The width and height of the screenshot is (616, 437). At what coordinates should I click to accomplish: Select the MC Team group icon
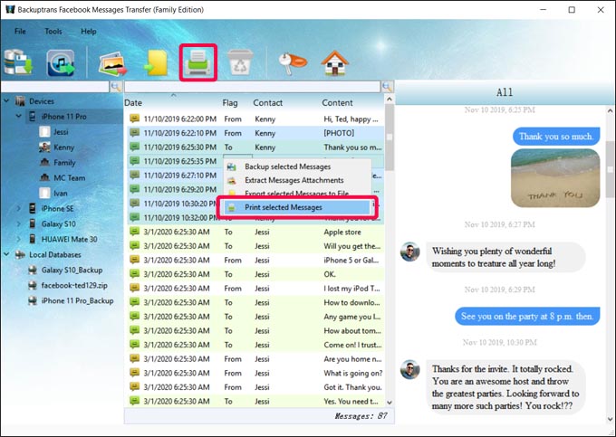click(x=44, y=177)
